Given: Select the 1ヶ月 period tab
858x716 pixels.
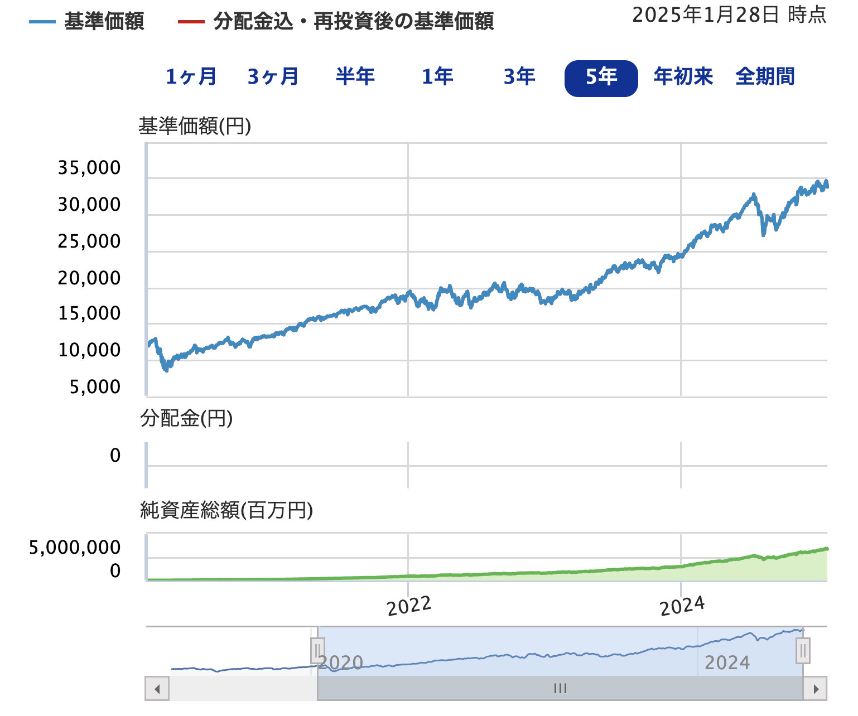Looking at the screenshot, I should pos(191,77).
